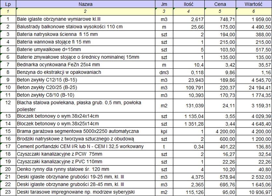Click value cell 1 774,35
272x196 pixels.
(254, 95)
